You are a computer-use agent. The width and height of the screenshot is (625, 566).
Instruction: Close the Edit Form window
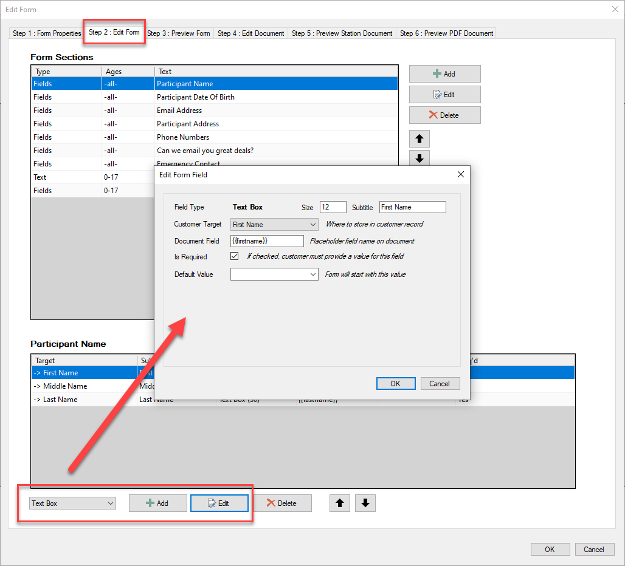click(x=615, y=9)
